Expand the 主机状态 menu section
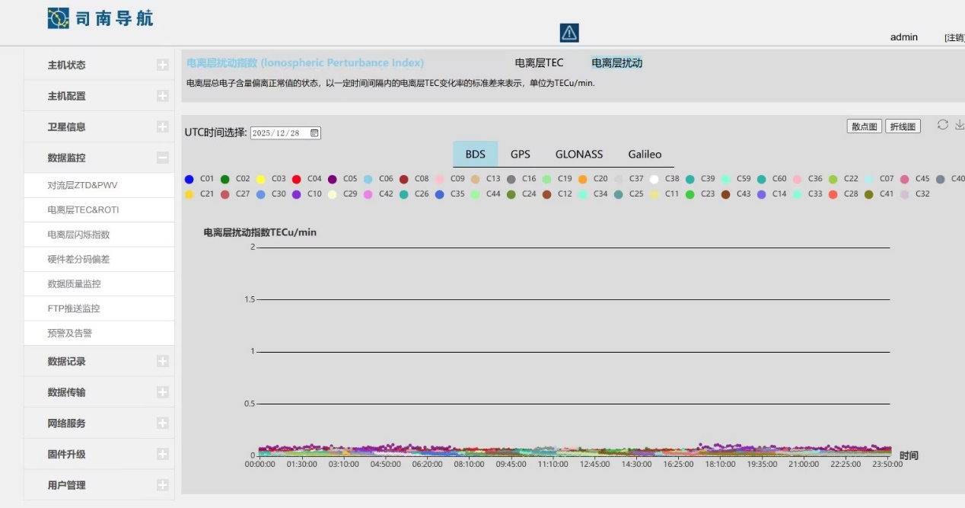The width and height of the screenshot is (965, 508). pos(162,65)
